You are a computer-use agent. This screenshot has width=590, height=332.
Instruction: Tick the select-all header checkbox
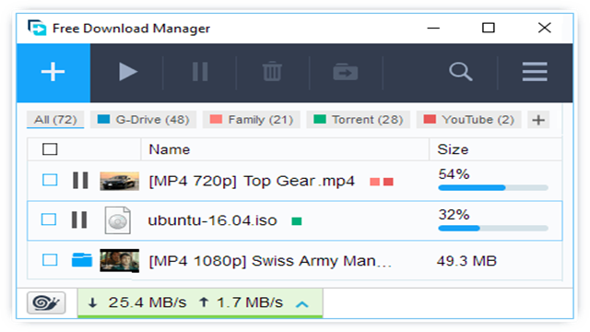pos(50,149)
